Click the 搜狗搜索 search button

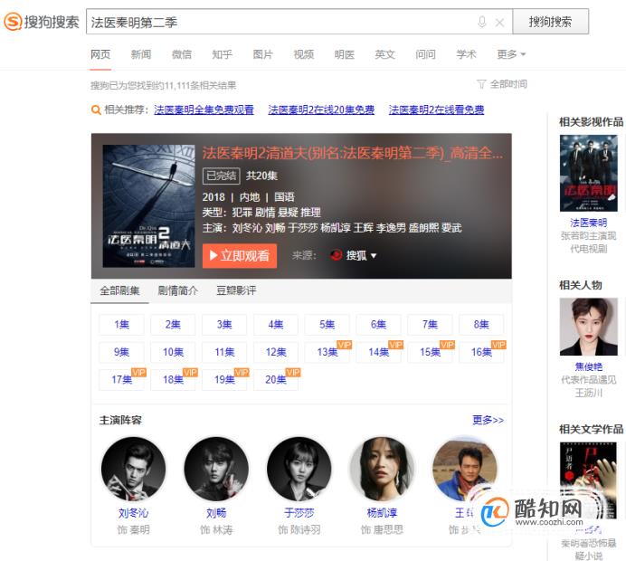tap(550, 22)
